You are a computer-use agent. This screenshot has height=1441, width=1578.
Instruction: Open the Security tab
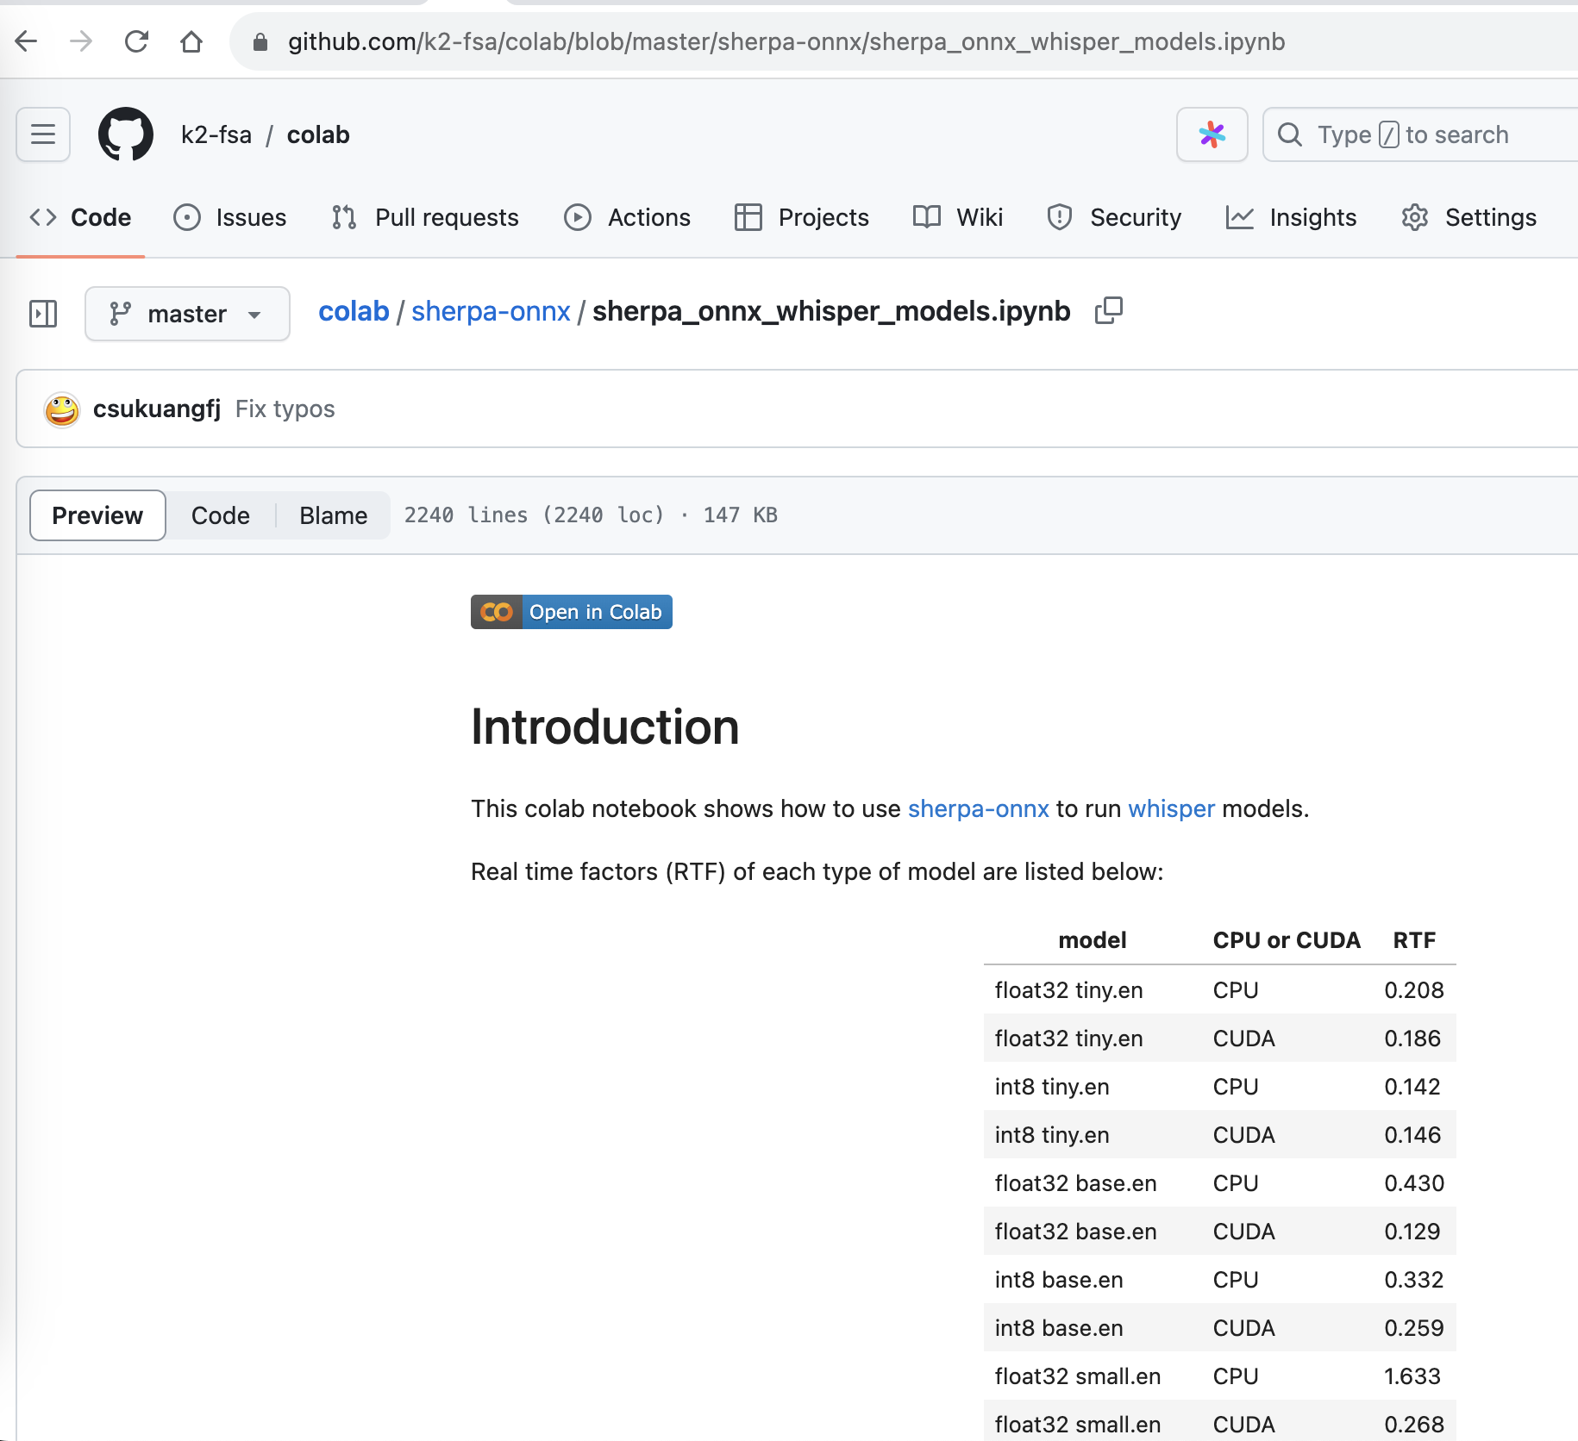[1113, 217]
